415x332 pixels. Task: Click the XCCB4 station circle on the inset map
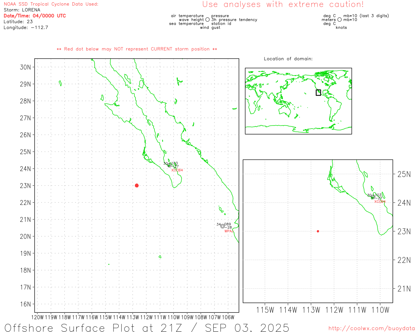pos(373,197)
